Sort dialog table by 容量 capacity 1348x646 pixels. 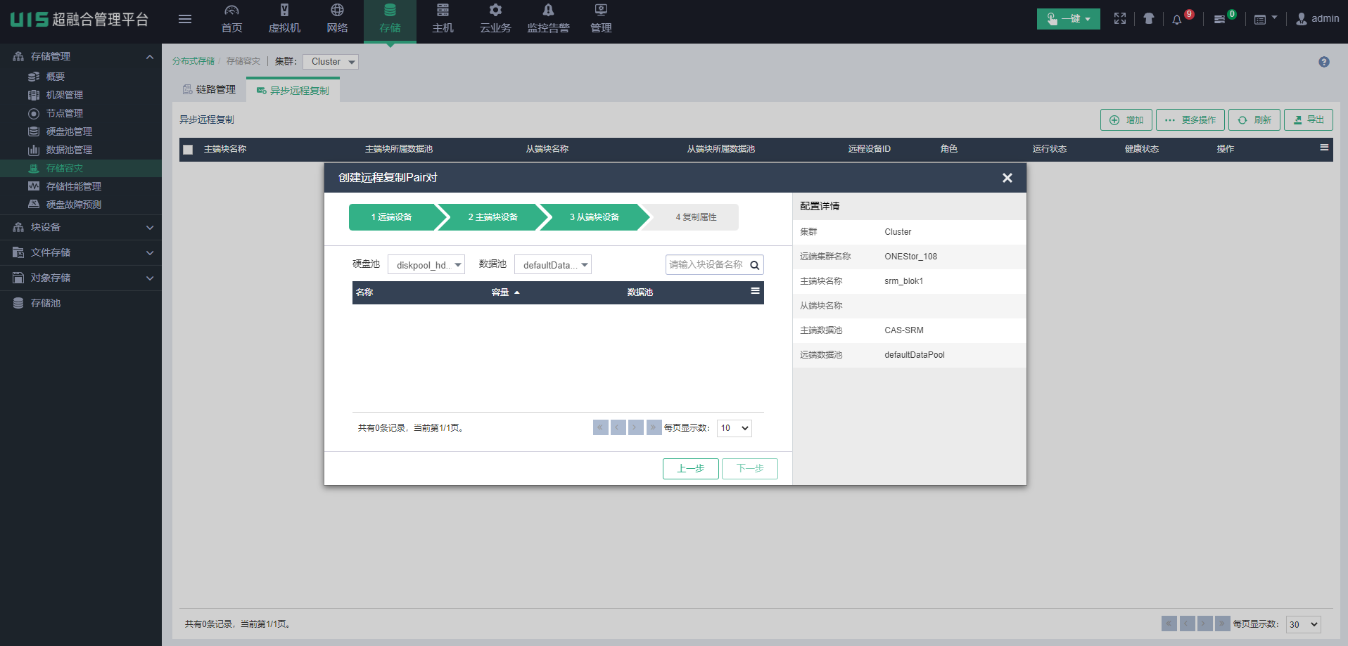tap(505, 292)
